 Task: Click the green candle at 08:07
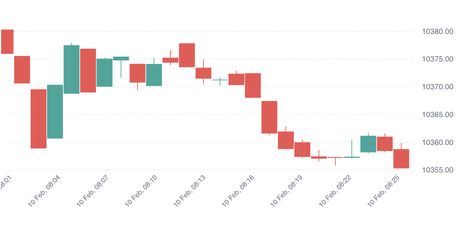(105, 72)
